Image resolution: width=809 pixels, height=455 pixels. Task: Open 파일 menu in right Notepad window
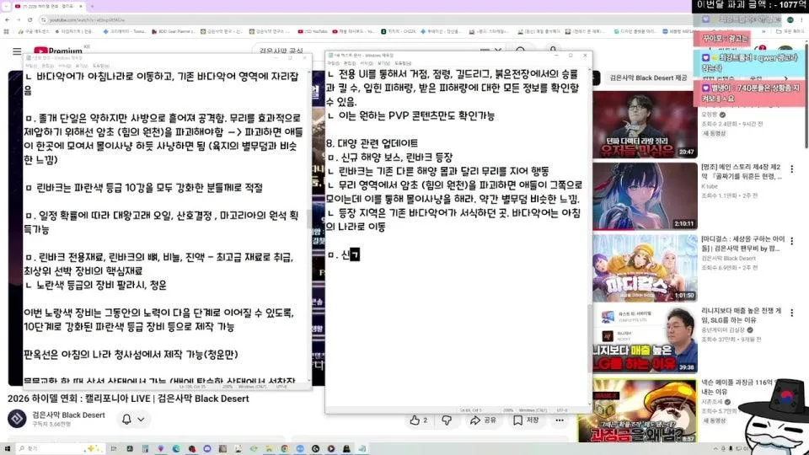pyautogui.click(x=333, y=63)
